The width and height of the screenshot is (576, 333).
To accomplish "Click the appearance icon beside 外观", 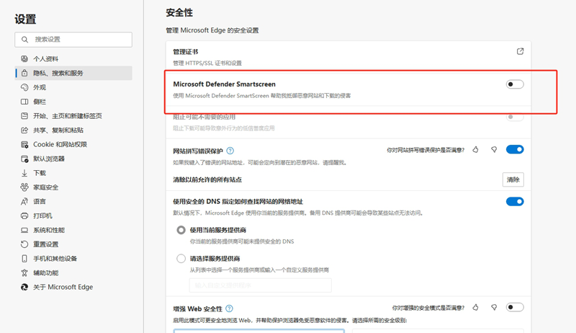I will (24, 87).
